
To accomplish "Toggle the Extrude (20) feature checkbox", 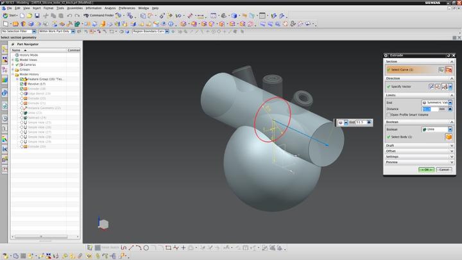I will [22, 98].
